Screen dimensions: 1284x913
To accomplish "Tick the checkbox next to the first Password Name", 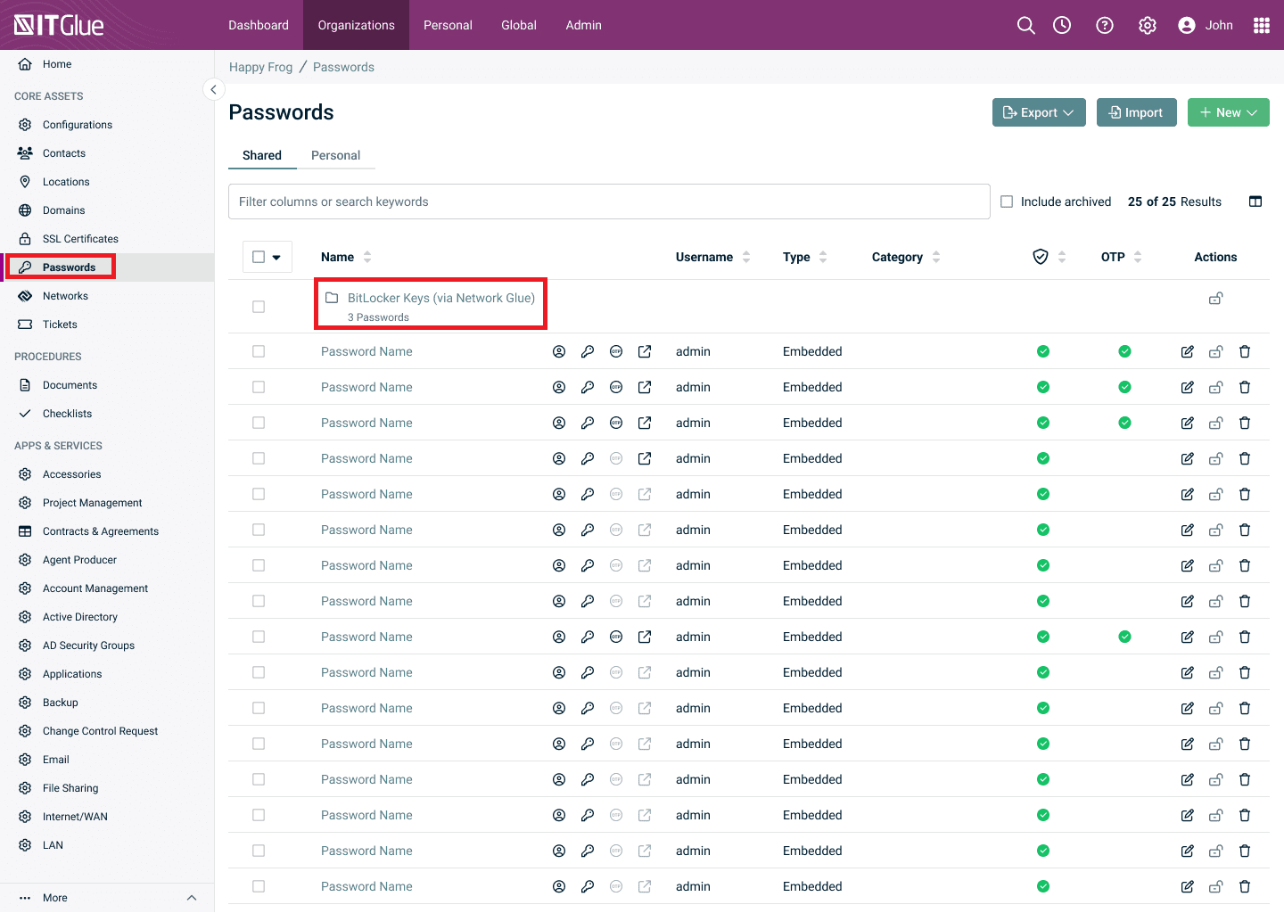I will [x=259, y=351].
